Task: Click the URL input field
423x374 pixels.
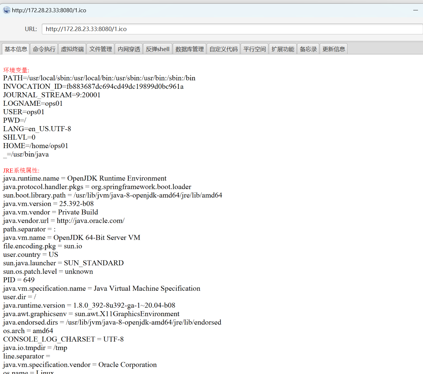Action: coord(232,29)
